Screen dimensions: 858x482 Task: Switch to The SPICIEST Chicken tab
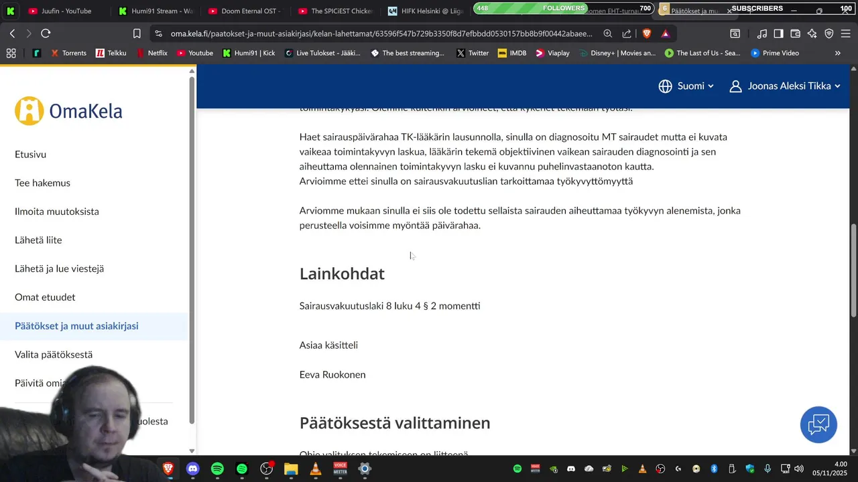335,11
